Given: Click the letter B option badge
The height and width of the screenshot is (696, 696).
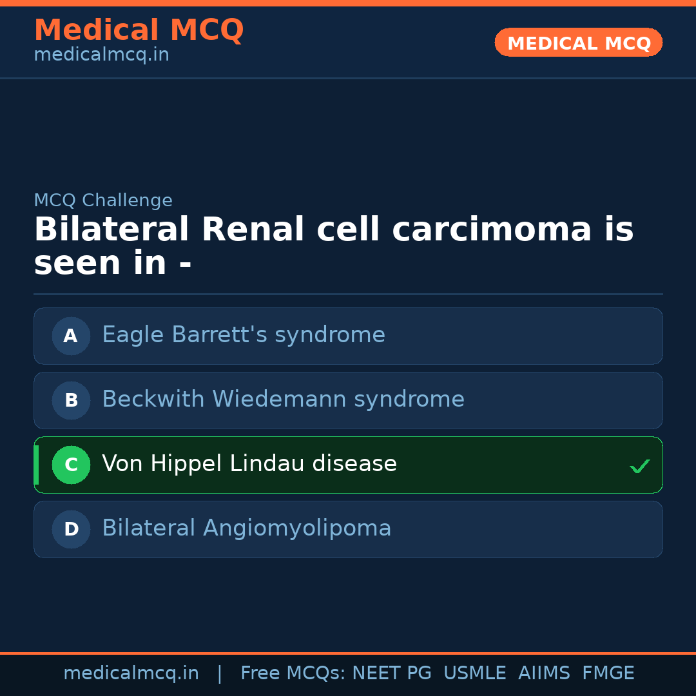Looking at the screenshot, I should [x=71, y=400].
